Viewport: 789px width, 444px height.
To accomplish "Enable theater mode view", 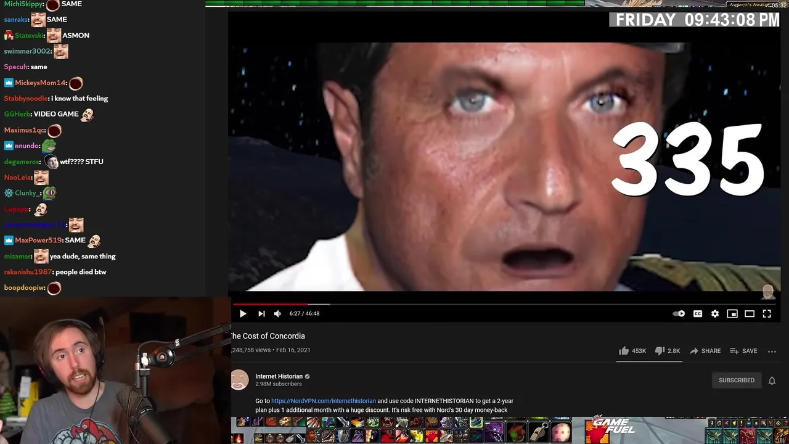I will tap(750, 314).
